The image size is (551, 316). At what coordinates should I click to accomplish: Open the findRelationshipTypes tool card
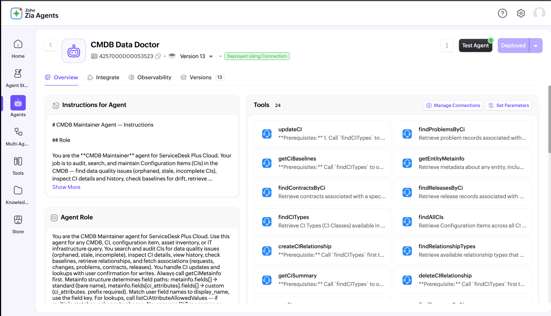coord(463,251)
